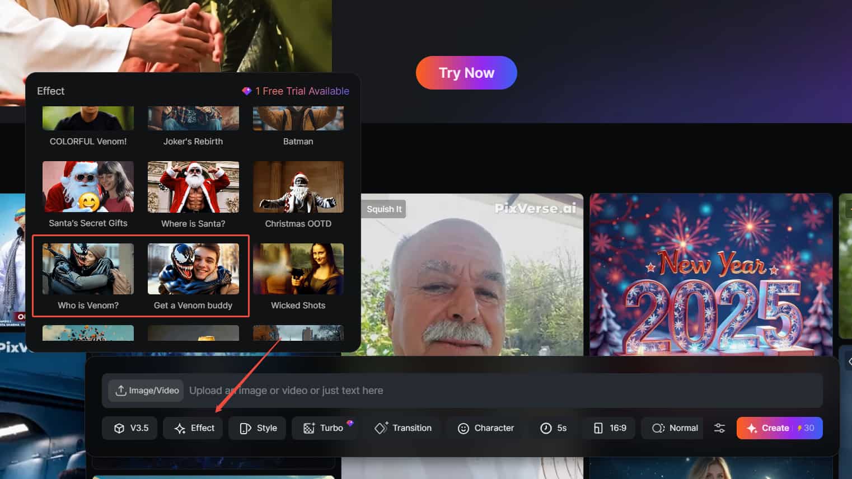Click the Squish It label tag
This screenshot has width=852, height=479.
click(384, 209)
